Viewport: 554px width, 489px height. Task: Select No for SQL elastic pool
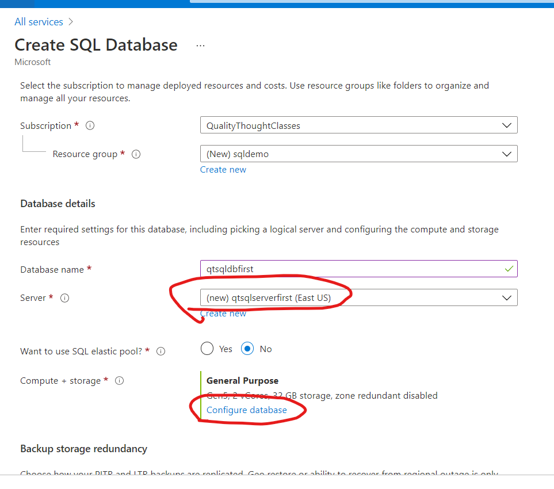click(x=247, y=349)
